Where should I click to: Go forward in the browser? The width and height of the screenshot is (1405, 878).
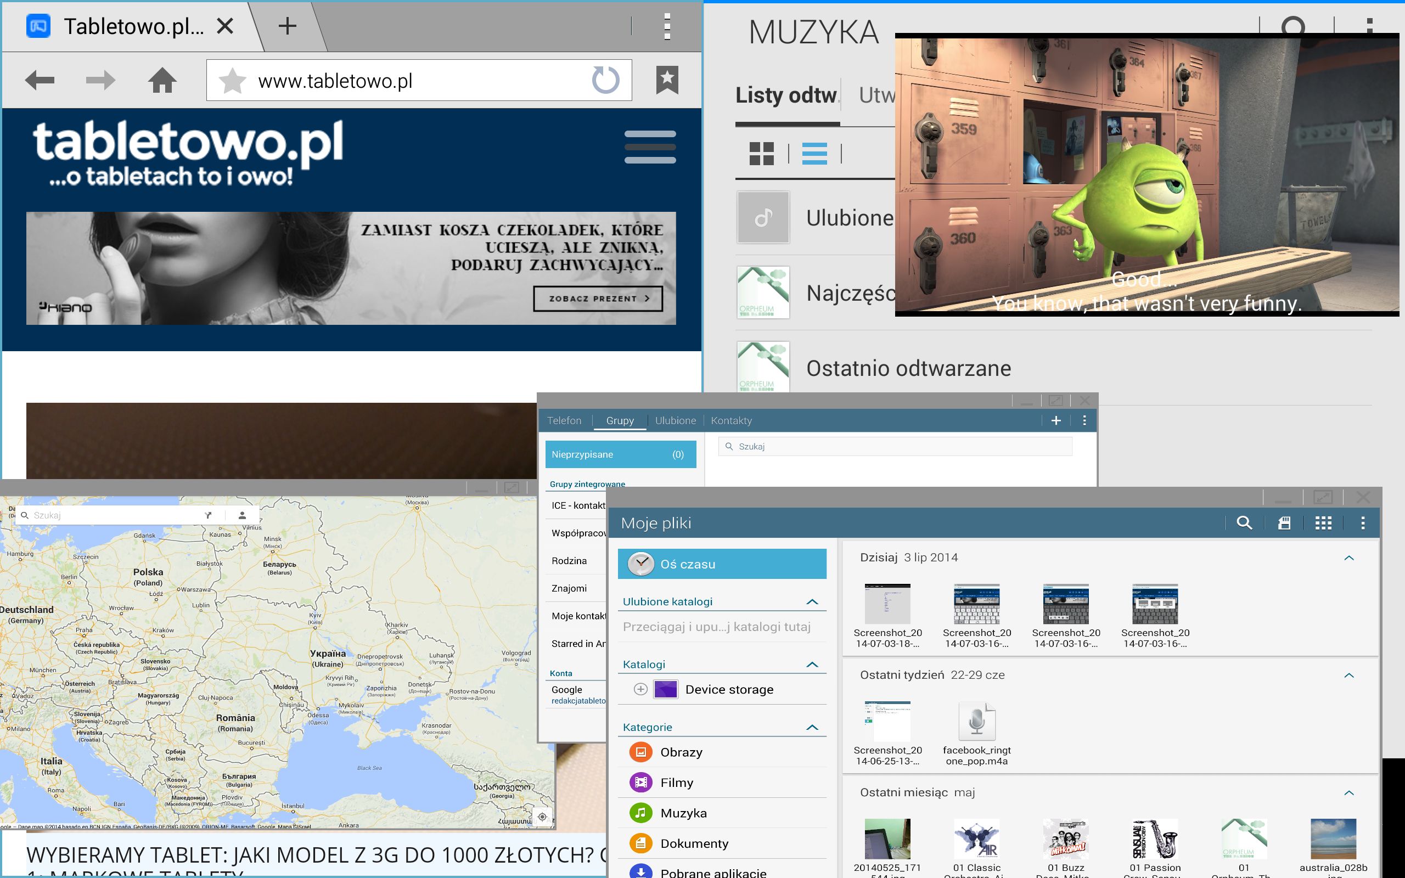[x=100, y=80]
